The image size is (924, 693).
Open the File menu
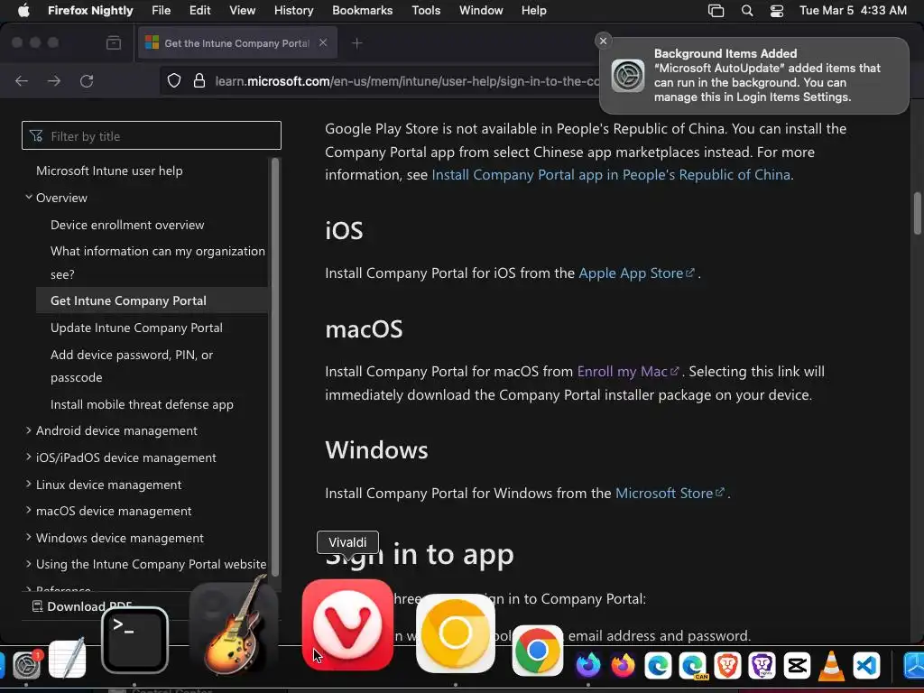161,10
